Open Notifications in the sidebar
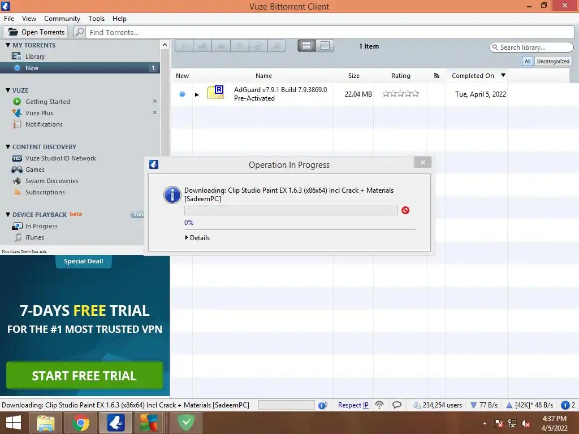Image resolution: width=579 pixels, height=434 pixels. (x=44, y=124)
